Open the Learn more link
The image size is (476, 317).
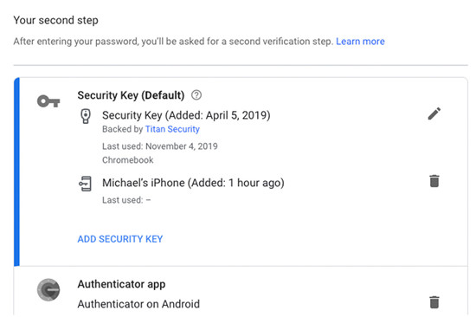(x=360, y=42)
